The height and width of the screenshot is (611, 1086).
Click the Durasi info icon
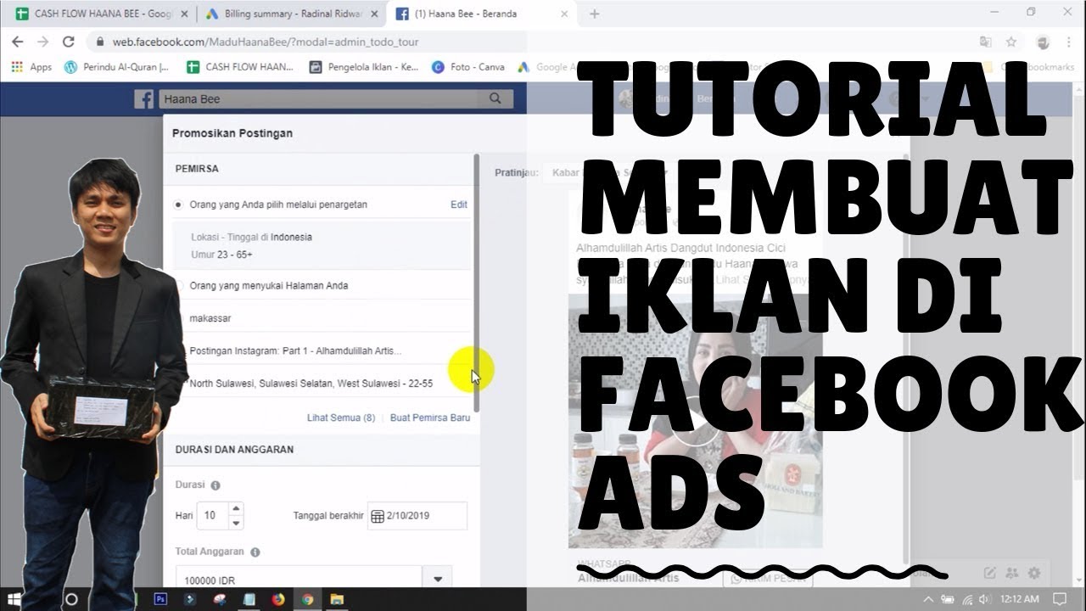216,485
